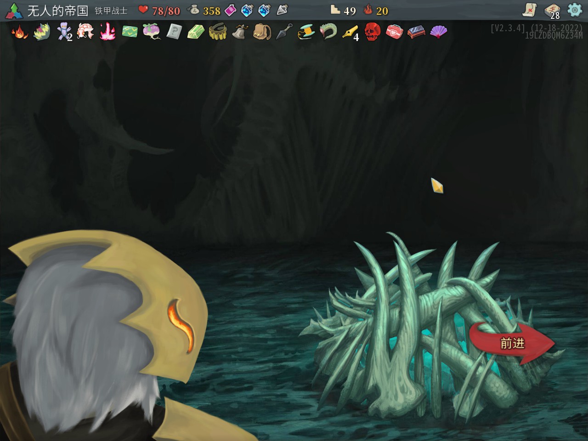Click the Ceramic Fish koi relic
588x441 pixels.
tap(85, 32)
